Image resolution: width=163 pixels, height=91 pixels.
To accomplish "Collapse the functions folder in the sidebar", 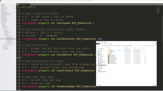I will (x=3, y=30).
